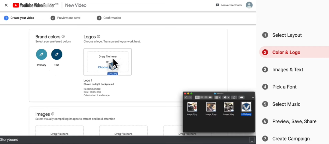Click Choose file link in Logos box
Image resolution: width=329 pixels, height=144 pixels.
[x=103, y=67]
